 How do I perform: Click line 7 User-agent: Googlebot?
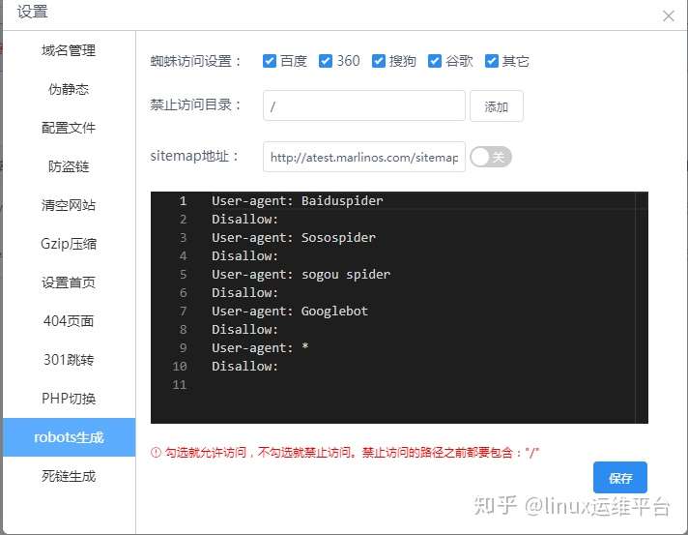pos(290,312)
